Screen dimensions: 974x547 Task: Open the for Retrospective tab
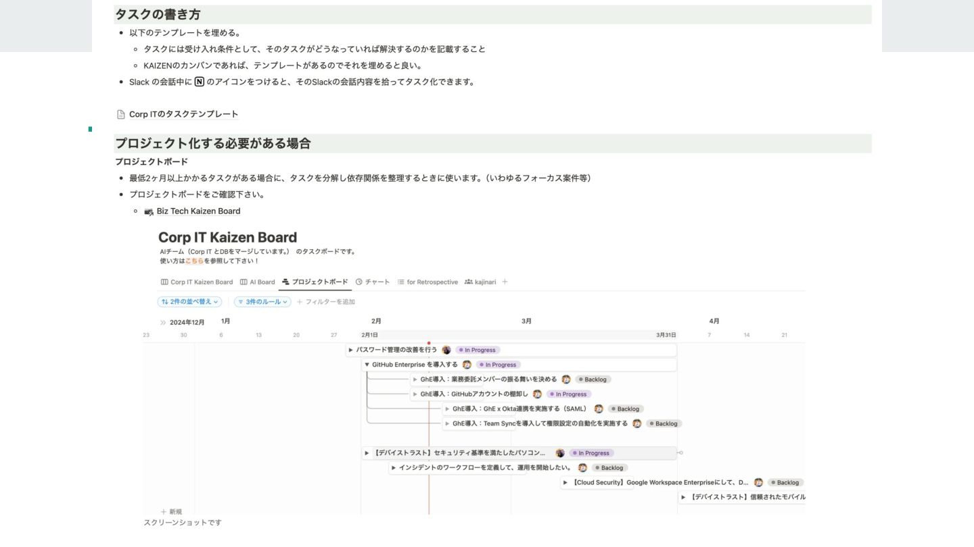point(427,282)
